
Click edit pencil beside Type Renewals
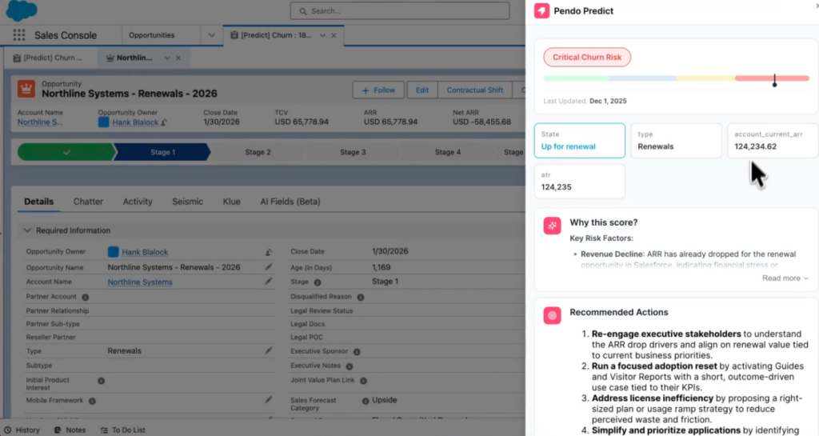269,350
